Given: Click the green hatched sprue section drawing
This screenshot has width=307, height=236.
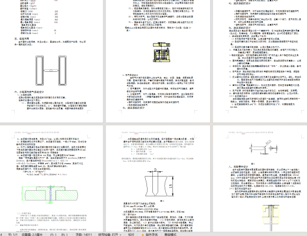Looking at the screenshot, I should [x=50, y=195].
